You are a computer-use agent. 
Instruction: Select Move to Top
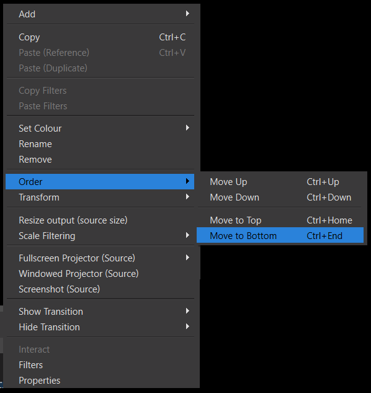[280, 220]
